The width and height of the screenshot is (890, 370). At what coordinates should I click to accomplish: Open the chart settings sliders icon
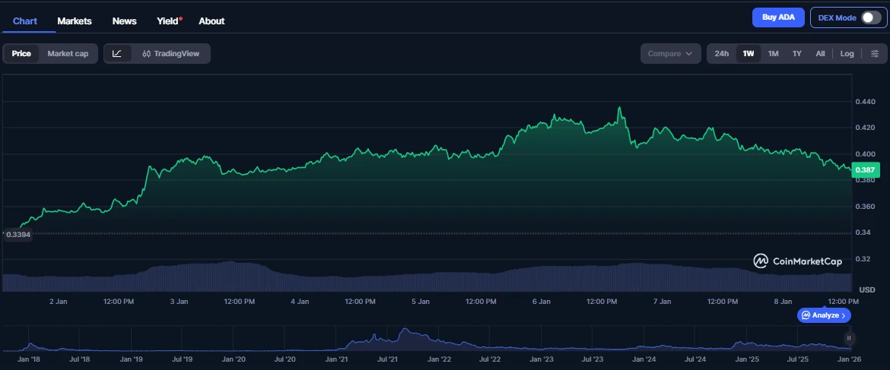[x=875, y=53]
